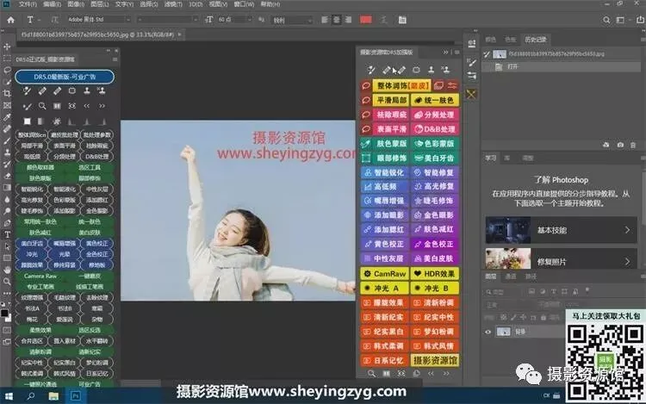Click the red text color swatch
The image size is (646, 404).
point(365,20)
